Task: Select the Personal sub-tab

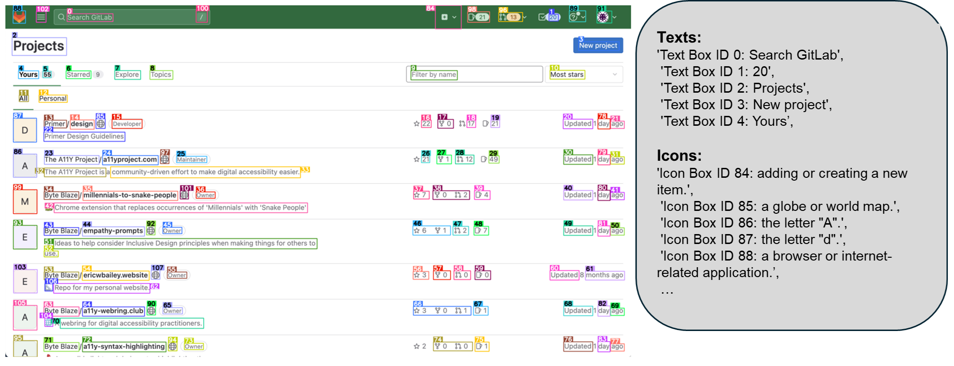Action: click(53, 98)
